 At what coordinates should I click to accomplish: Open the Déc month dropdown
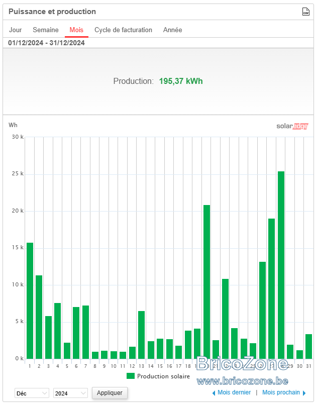[32, 393]
